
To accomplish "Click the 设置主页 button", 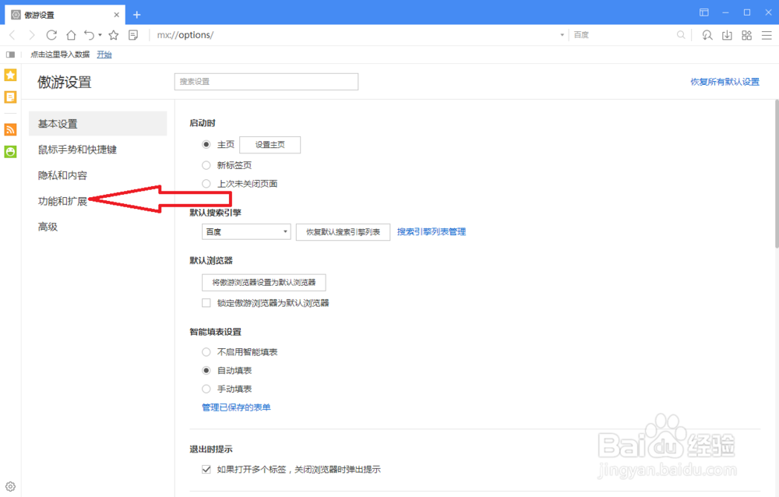I will click(270, 145).
